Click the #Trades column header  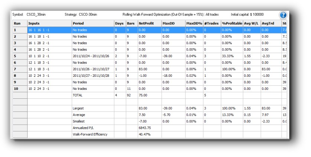point(212,23)
